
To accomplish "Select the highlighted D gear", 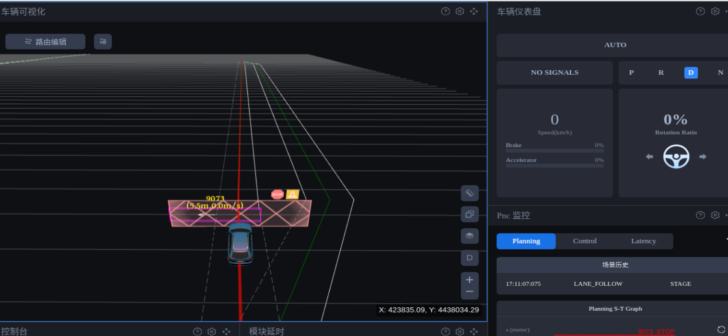I will (x=691, y=73).
